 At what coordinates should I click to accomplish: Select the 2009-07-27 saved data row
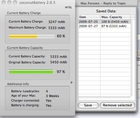(x=104, y=26)
